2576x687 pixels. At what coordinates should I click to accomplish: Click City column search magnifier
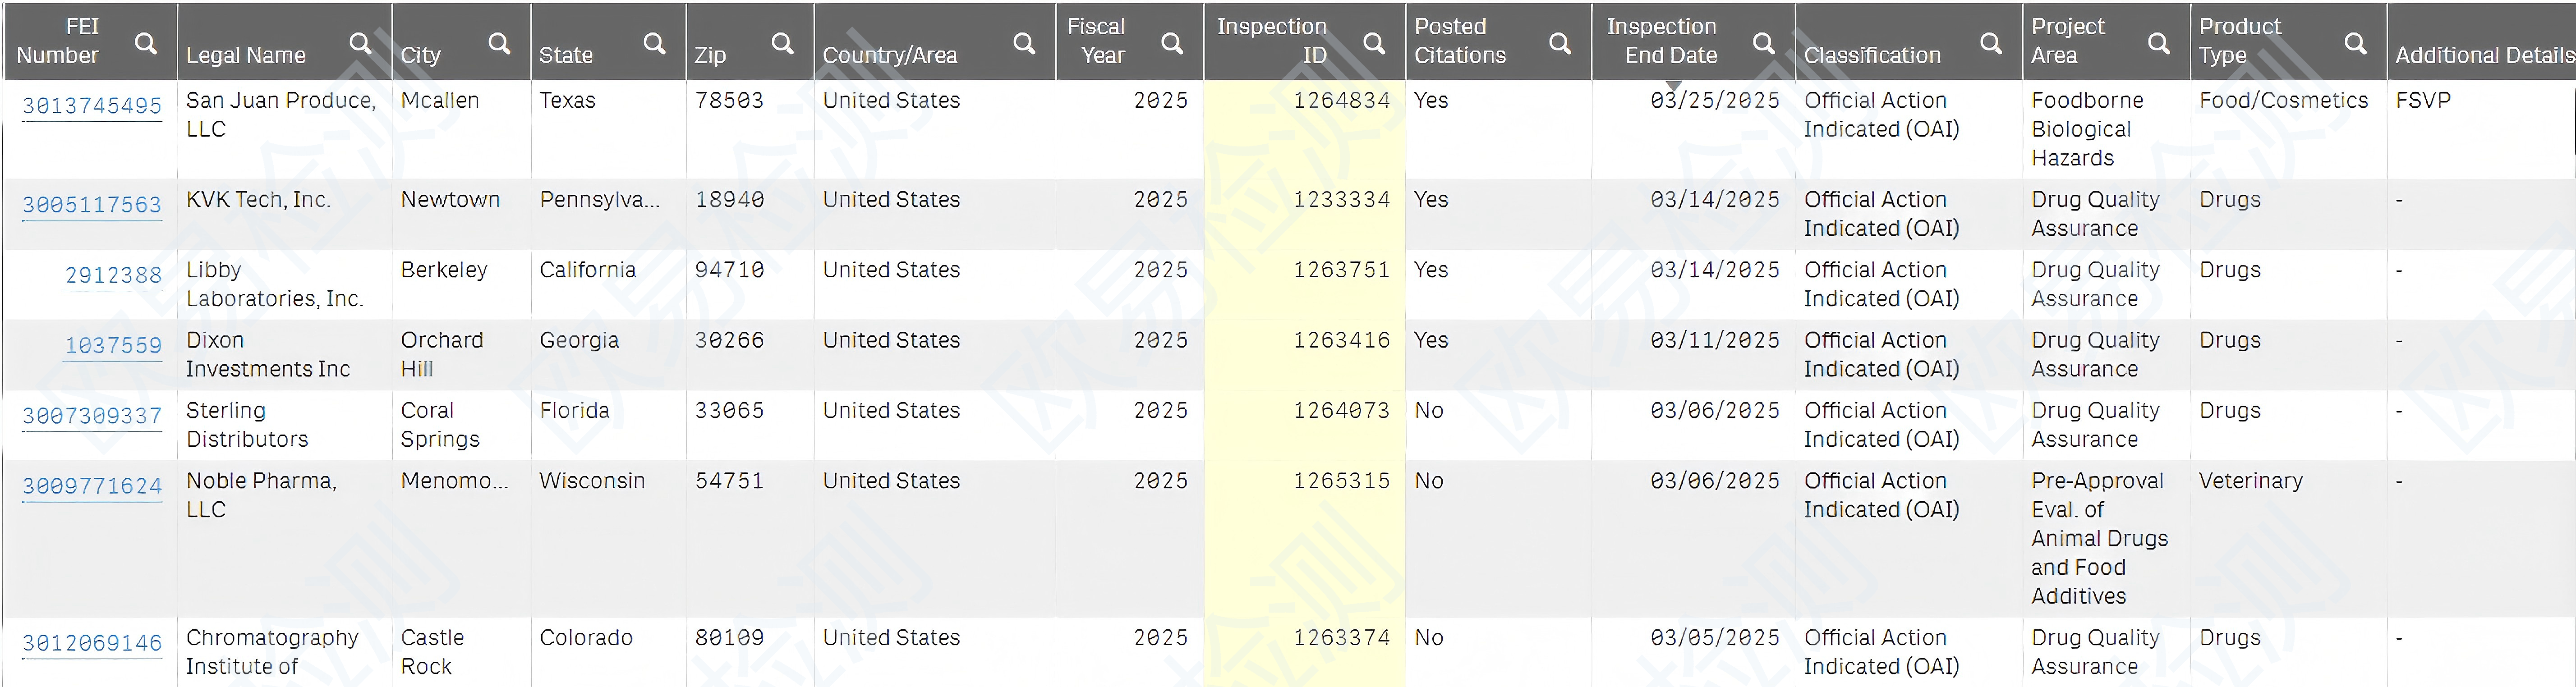[499, 43]
